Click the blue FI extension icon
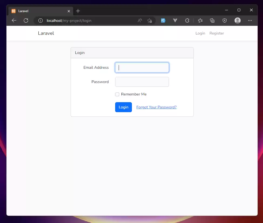Image resolution: width=263 pixels, height=223 pixels. point(163,20)
